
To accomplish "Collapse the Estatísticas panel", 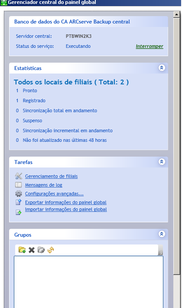I will coord(162,68).
